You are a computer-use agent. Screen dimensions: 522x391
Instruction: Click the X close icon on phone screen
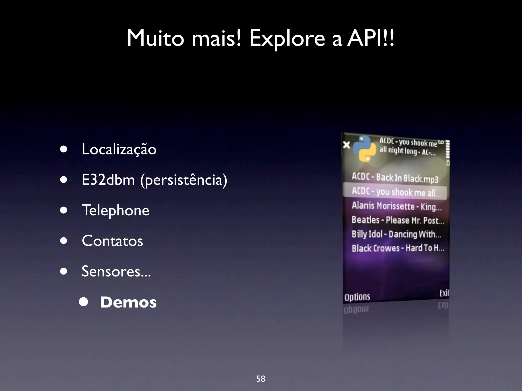pos(346,145)
